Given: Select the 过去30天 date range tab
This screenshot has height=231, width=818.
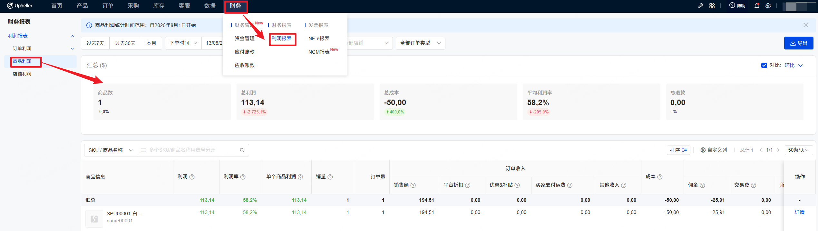Looking at the screenshot, I should point(125,43).
